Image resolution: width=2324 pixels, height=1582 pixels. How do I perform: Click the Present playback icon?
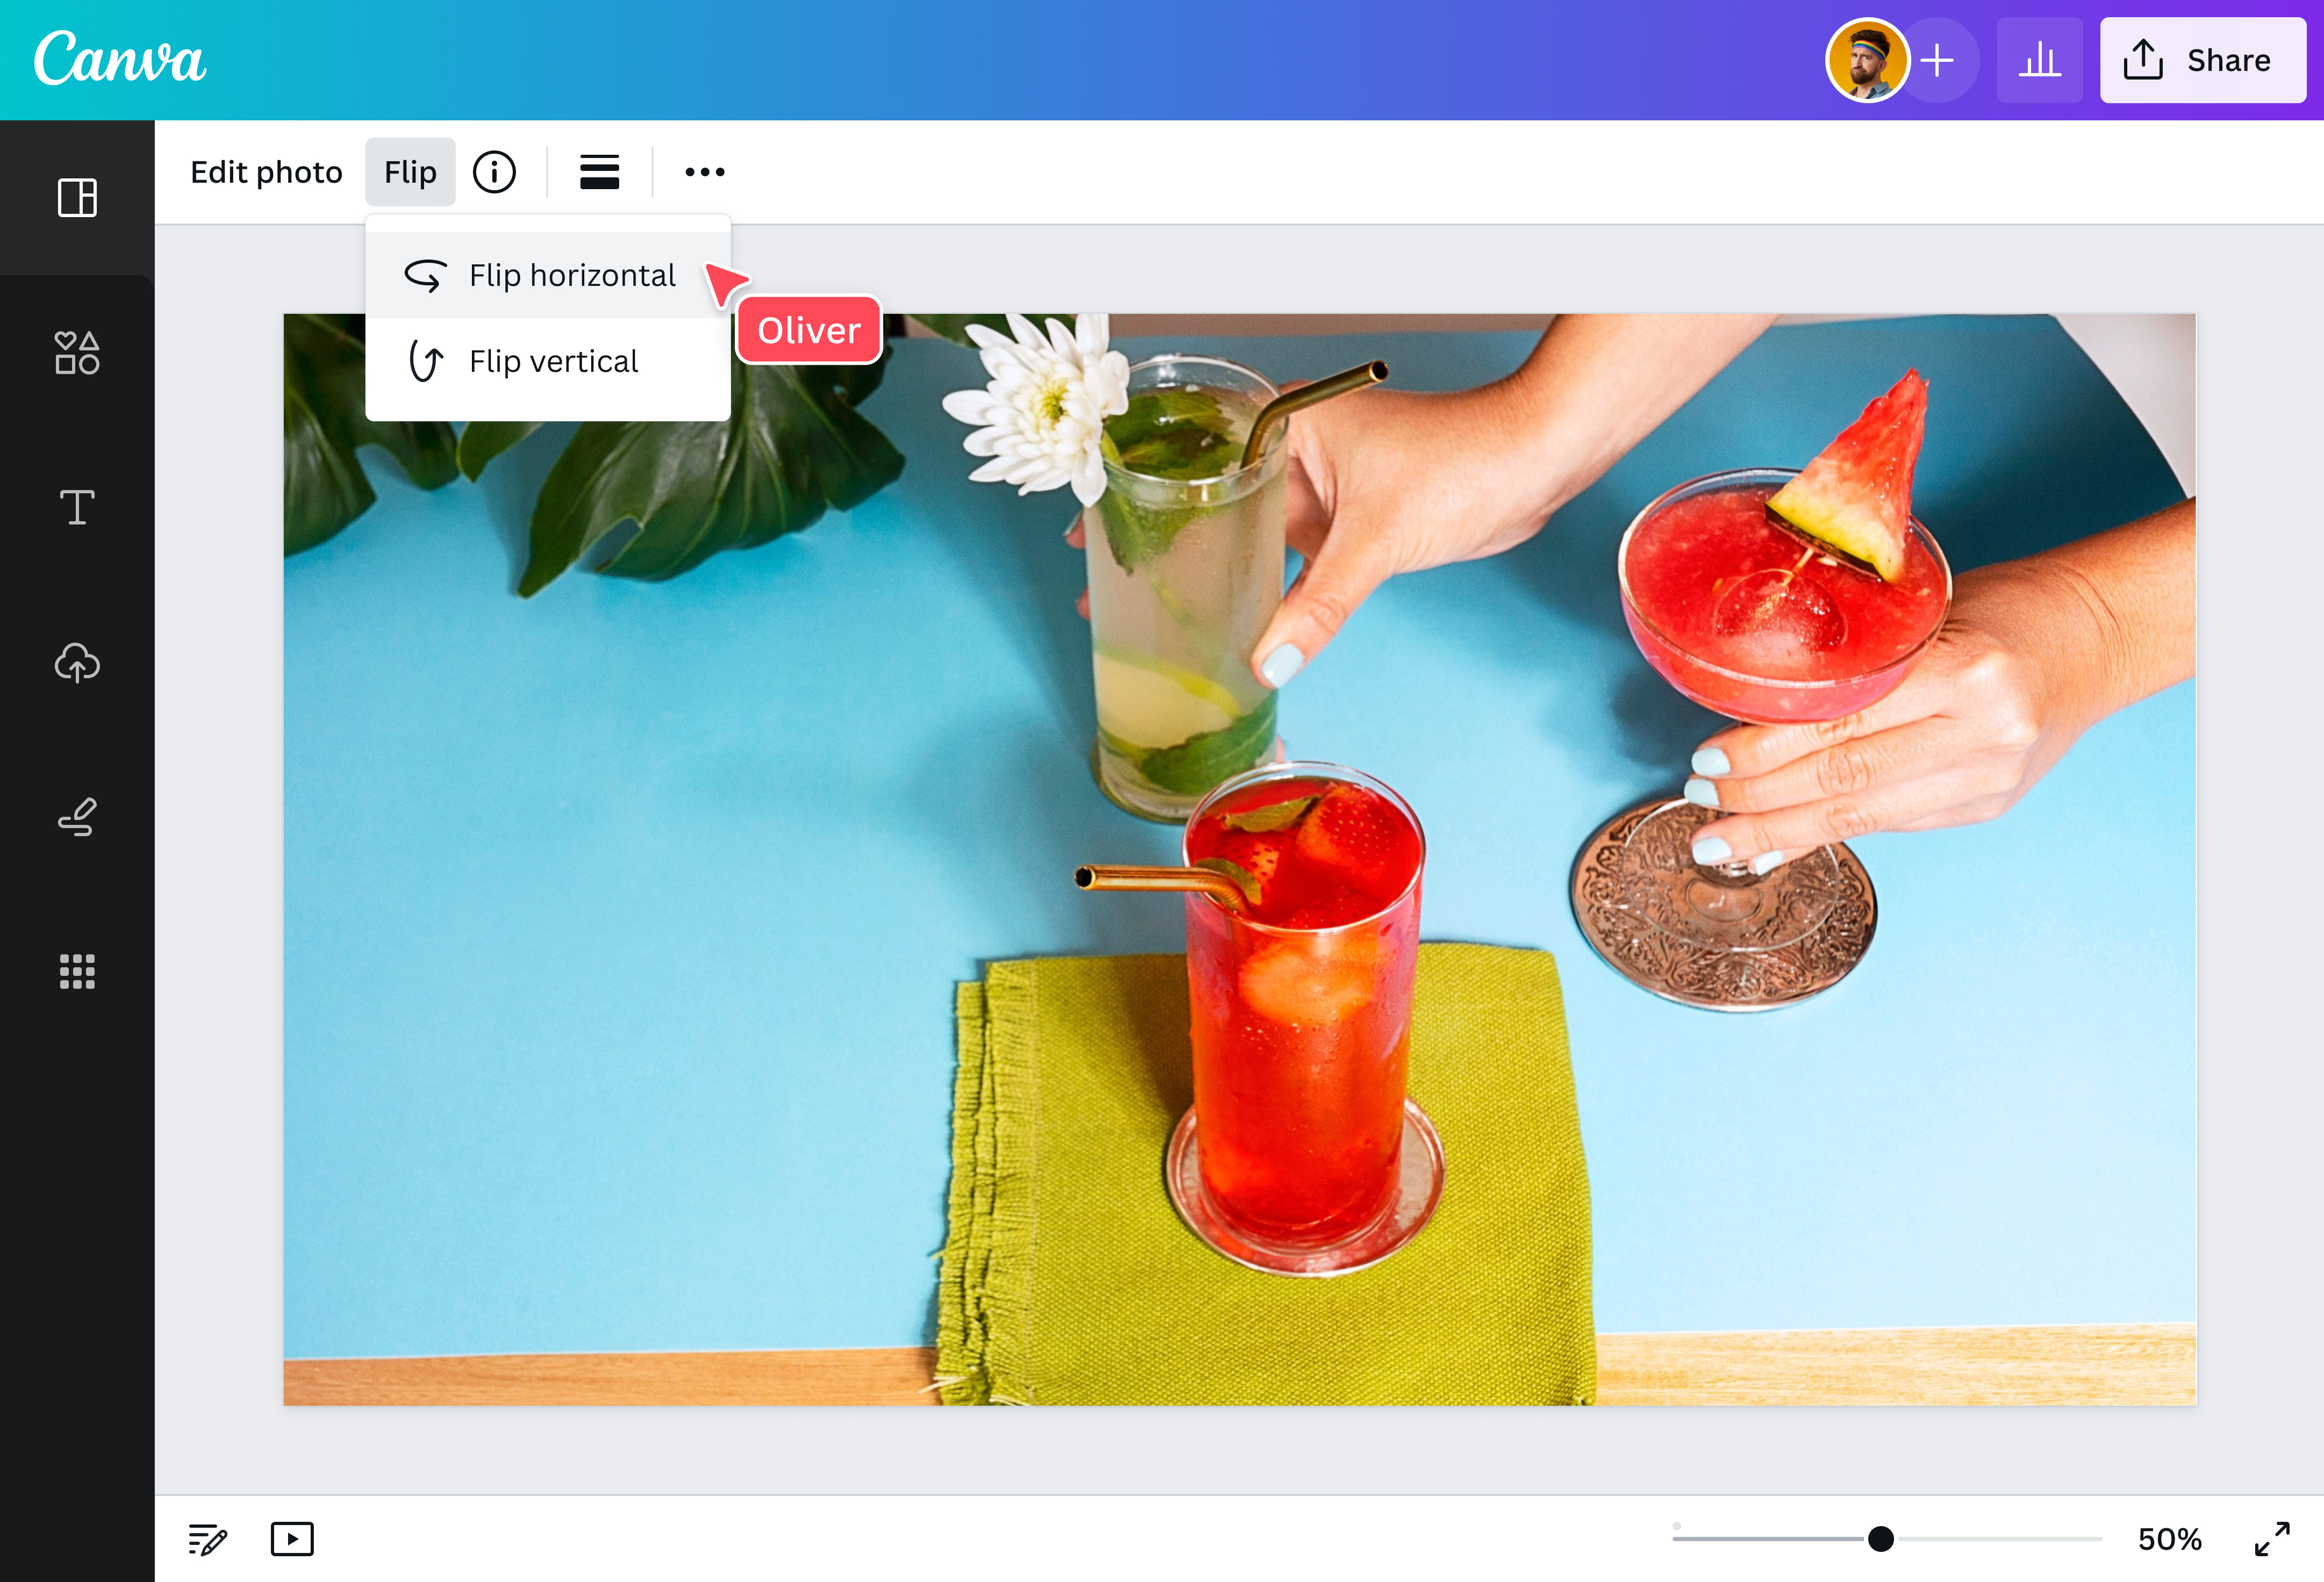pos(292,1539)
